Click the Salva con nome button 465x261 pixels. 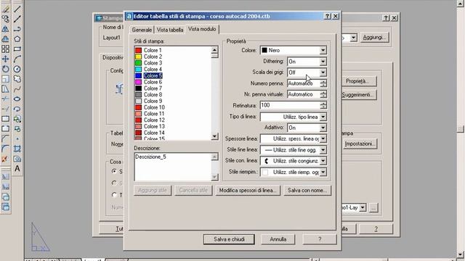[307, 190]
